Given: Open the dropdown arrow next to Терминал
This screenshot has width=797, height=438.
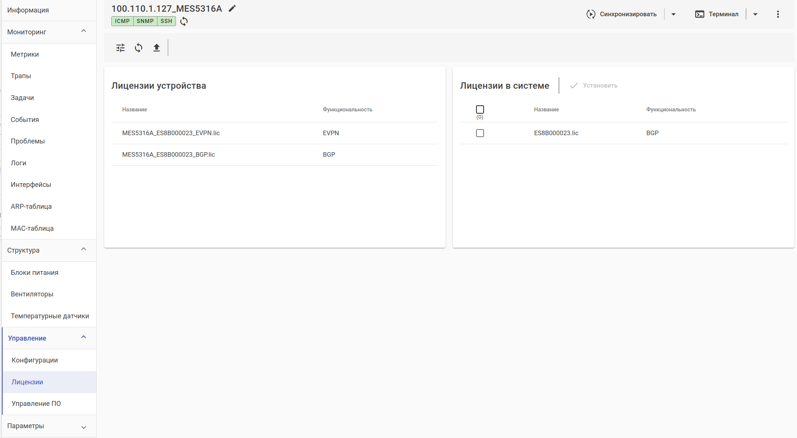Looking at the screenshot, I should [x=755, y=14].
